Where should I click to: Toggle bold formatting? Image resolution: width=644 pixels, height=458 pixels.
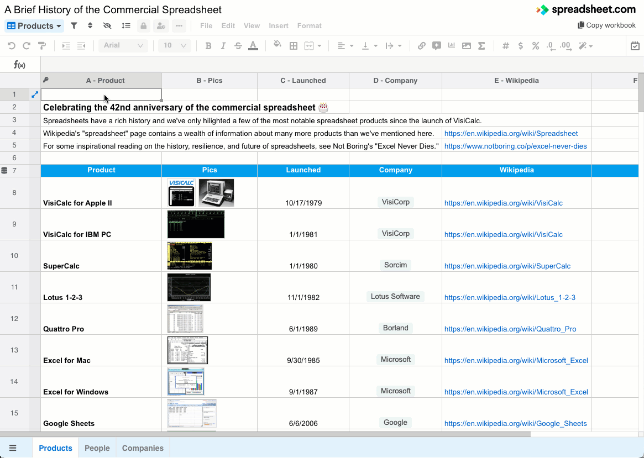[208, 46]
